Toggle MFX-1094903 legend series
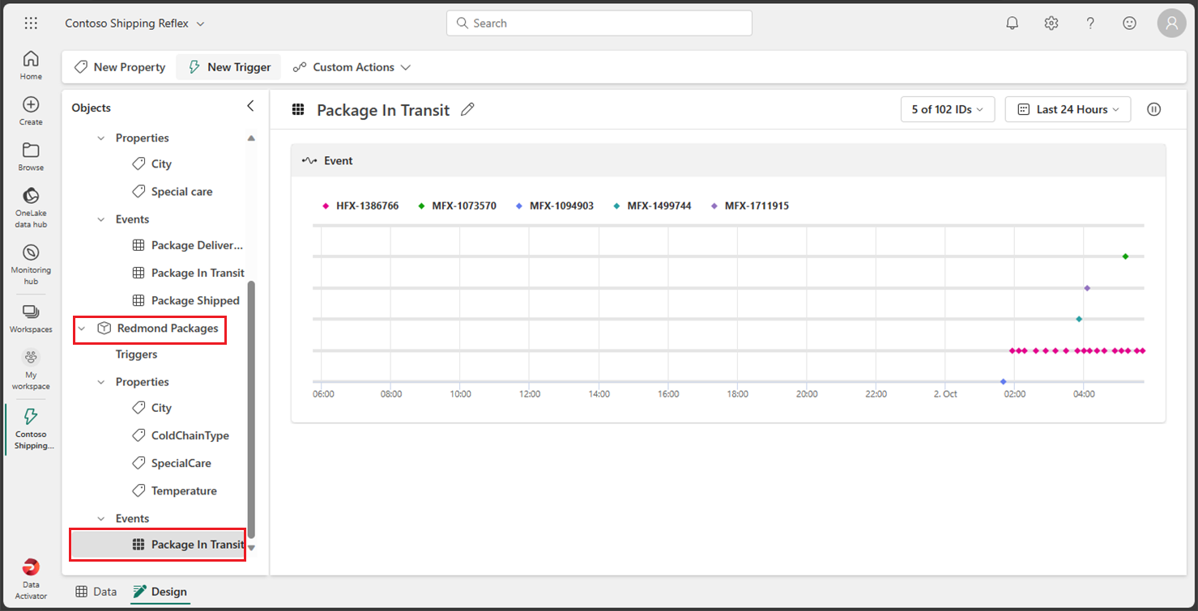1198x611 pixels. (555, 206)
